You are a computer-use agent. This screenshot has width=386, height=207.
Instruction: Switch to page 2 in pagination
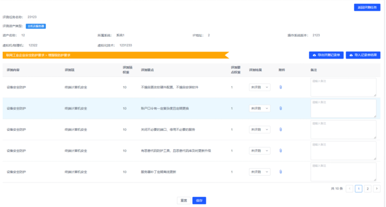(368, 189)
